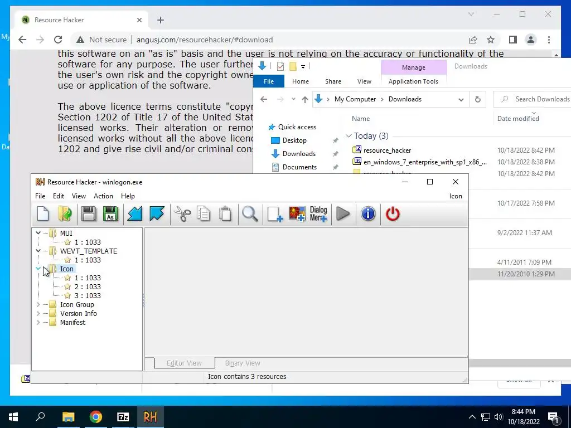Image resolution: width=571 pixels, height=428 pixels.
Task: Select the en_windows_7_enterprise ISO file
Action: click(x=424, y=162)
